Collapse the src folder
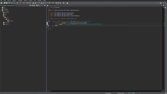 [2, 16]
